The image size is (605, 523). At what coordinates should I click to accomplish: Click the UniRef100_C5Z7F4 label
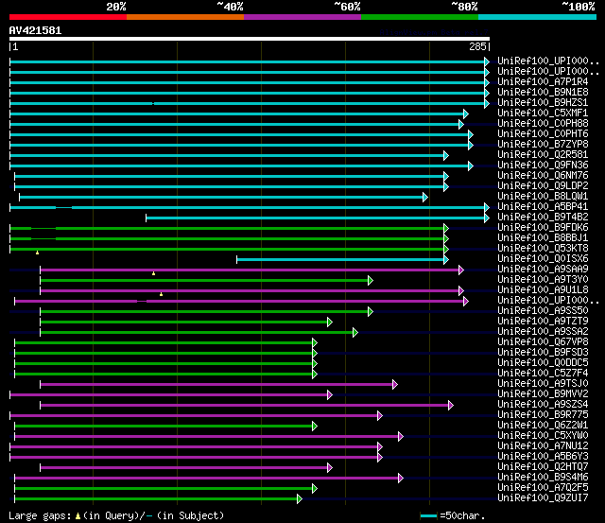[x=543, y=374]
